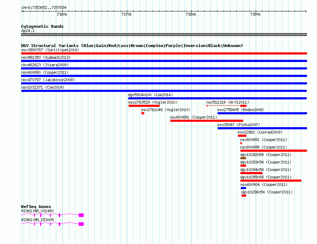Screen dimensions: 317x244
Task: Select the red esv3890787 loss bar
Action: (x=164, y=53)
